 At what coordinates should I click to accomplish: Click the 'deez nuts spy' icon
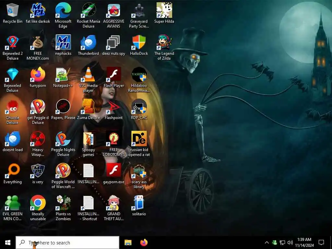point(114,42)
